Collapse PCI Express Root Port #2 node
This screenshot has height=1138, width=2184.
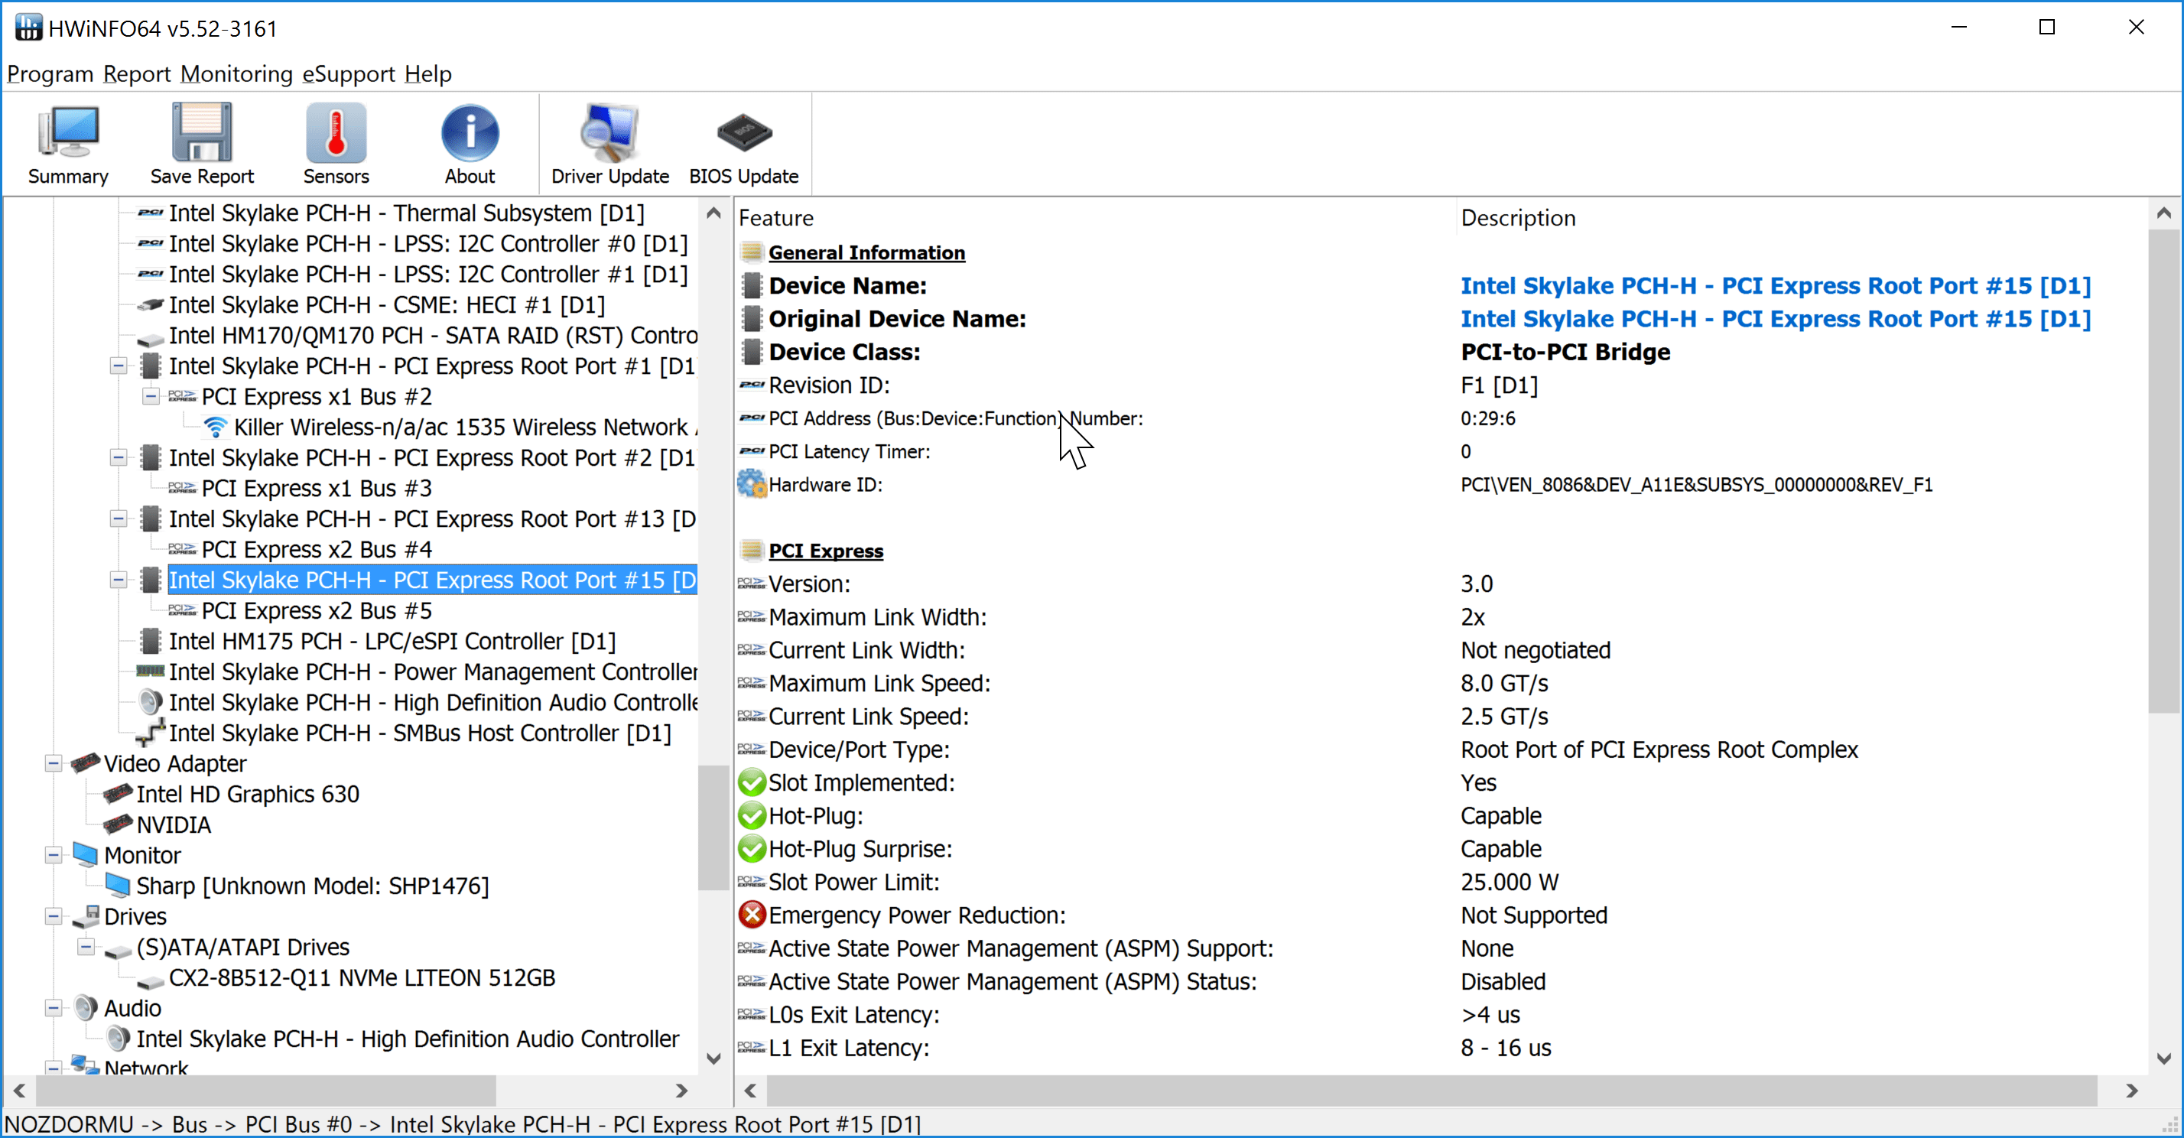119,458
